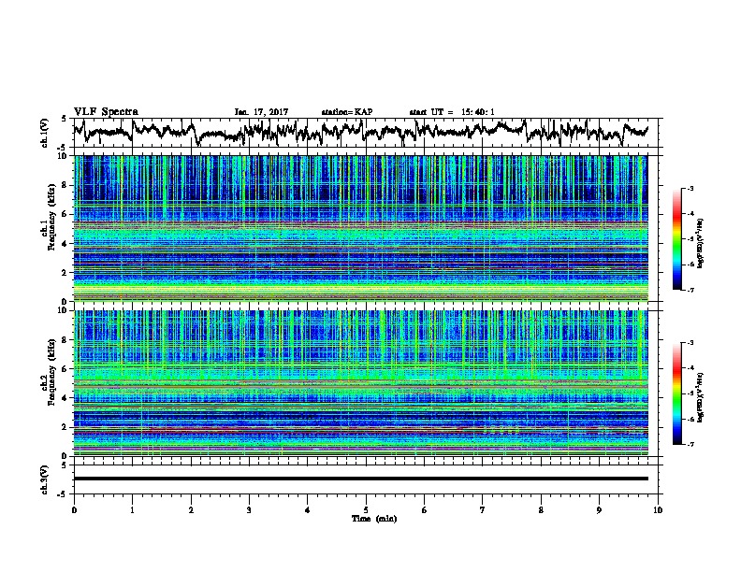
Task: Click the time axis tick label '7'
Action: point(483,510)
